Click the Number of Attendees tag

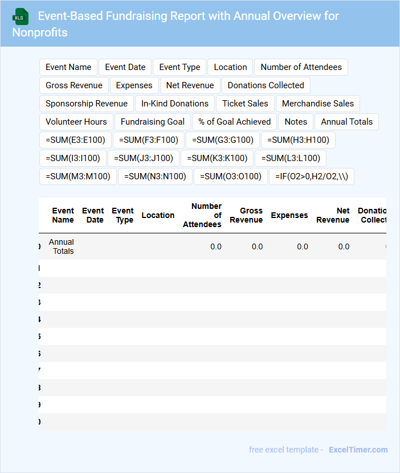click(301, 67)
